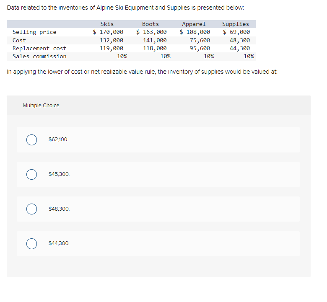Click the 48,300 Supplies cost cell
This screenshot has width=327, height=302.
240,40
